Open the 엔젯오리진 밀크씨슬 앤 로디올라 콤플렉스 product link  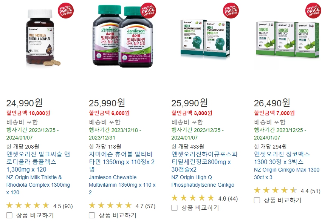click(x=38, y=162)
